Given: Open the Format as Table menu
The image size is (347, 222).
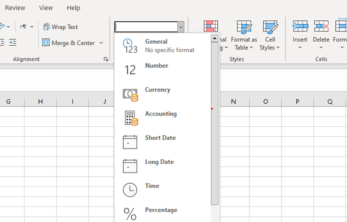Looking at the screenshot, I should (244, 36).
